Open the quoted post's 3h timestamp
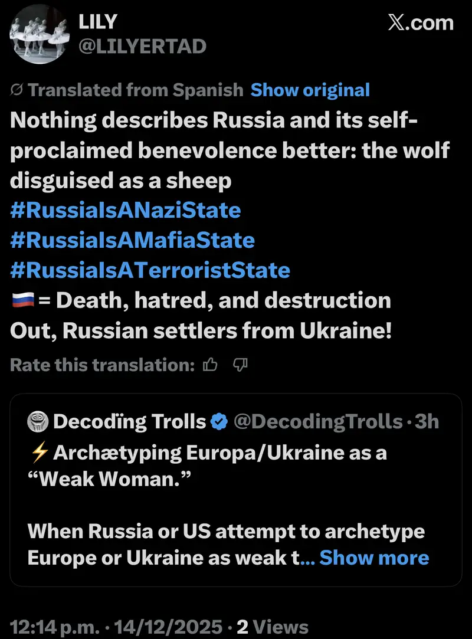This screenshot has width=472, height=639. tap(427, 422)
